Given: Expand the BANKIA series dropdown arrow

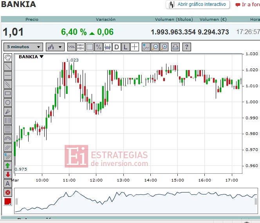Looking at the screenshot, I should (42, 56).
